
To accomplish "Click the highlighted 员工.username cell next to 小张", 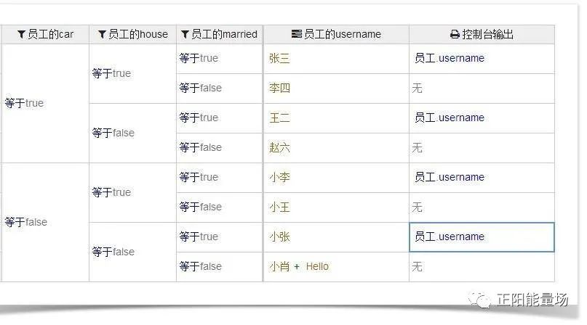I will click(481, 236).
